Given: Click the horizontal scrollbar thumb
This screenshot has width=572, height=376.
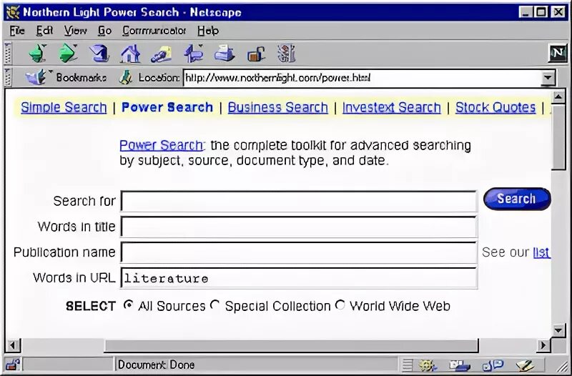Looking at the screenshot, I should (291, 345).
